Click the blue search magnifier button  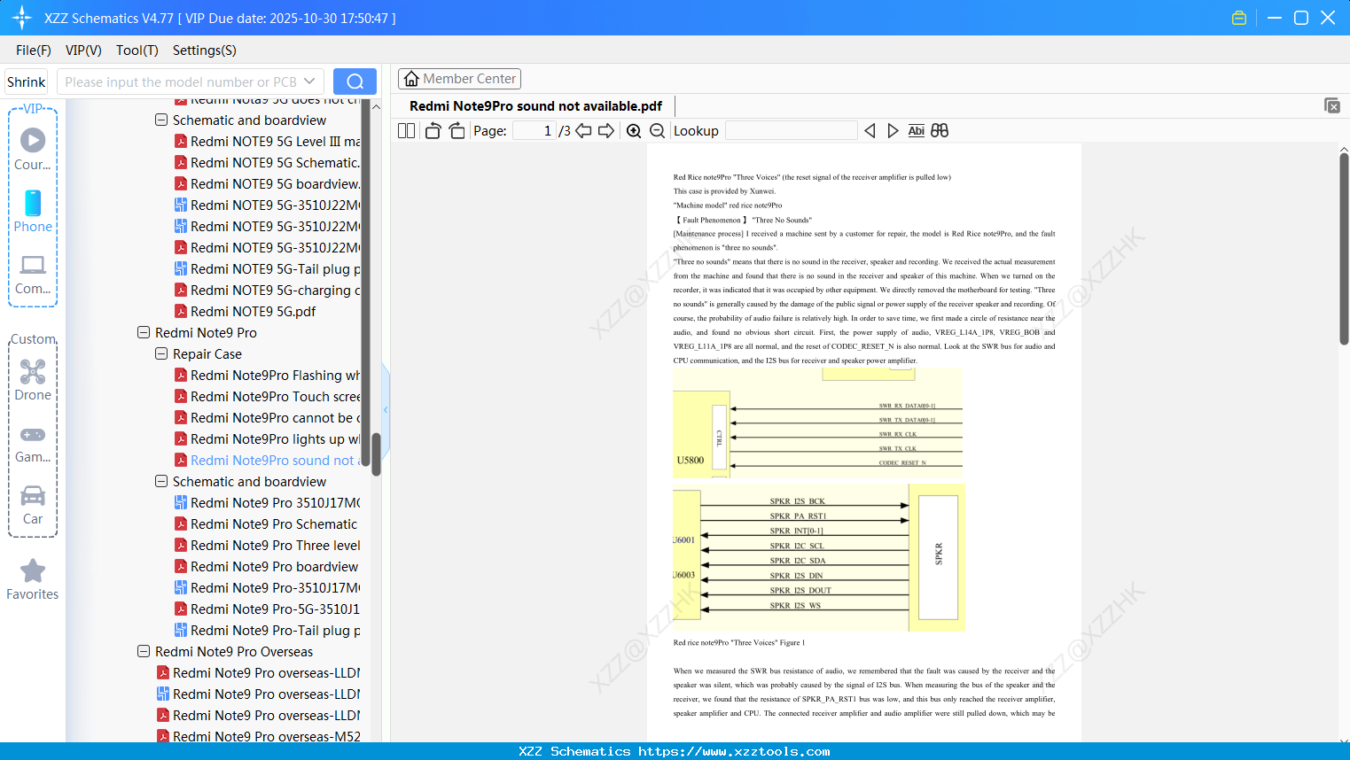355,81
